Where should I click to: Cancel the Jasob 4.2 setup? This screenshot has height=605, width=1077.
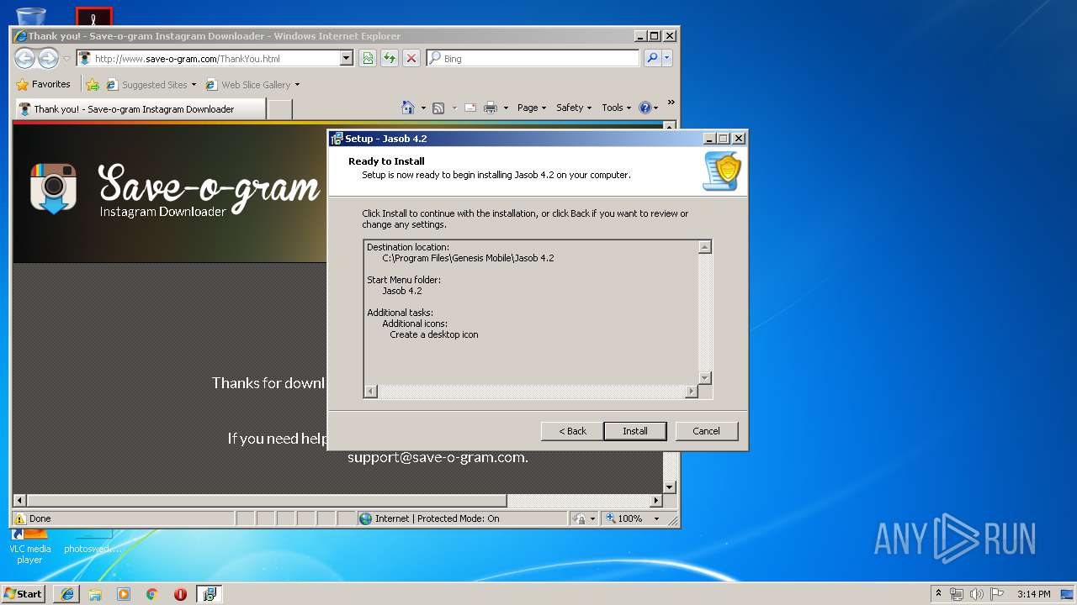706,431
